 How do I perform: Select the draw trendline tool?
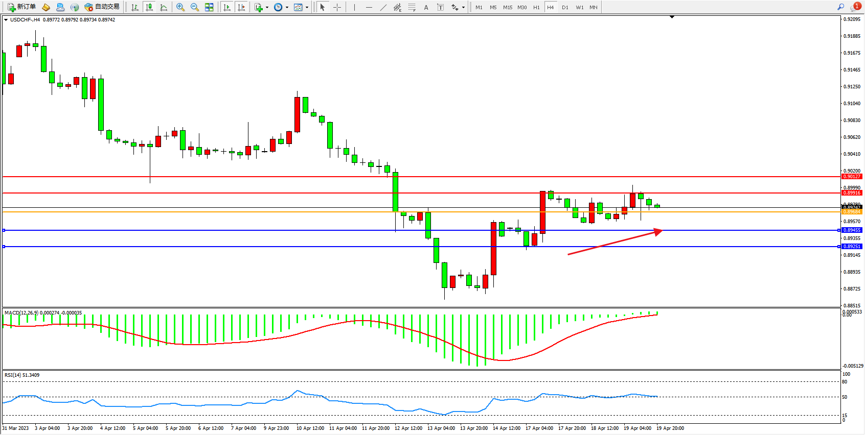[x=383, y=7]
